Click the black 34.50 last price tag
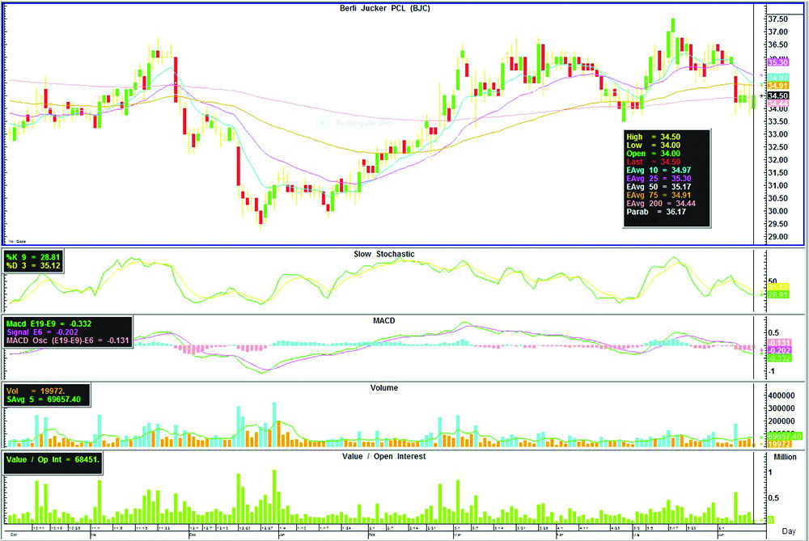809x541 pixels. pyautogui.click(x=778, y=96)
